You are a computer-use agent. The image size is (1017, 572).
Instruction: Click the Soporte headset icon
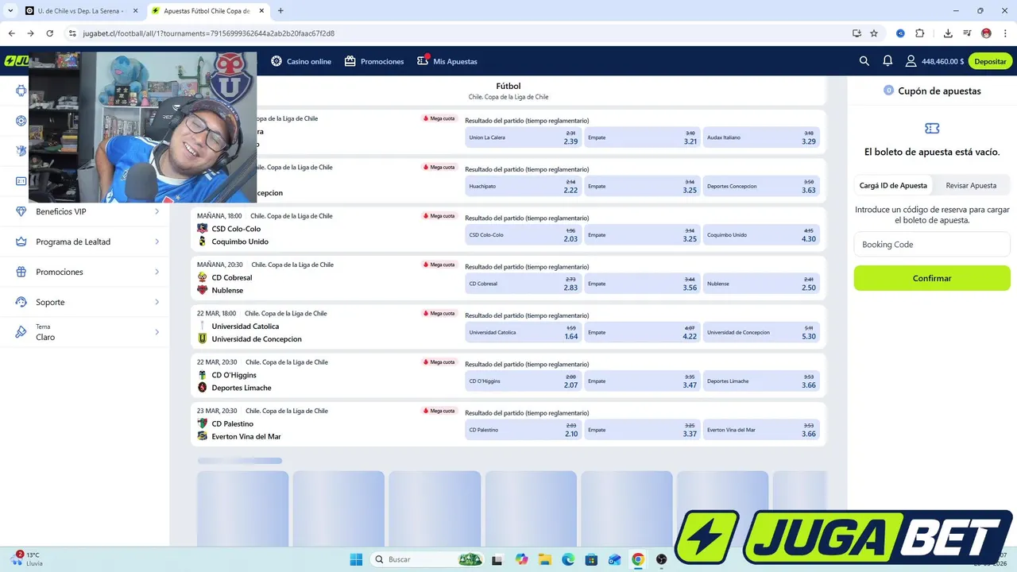click(21, 302)
